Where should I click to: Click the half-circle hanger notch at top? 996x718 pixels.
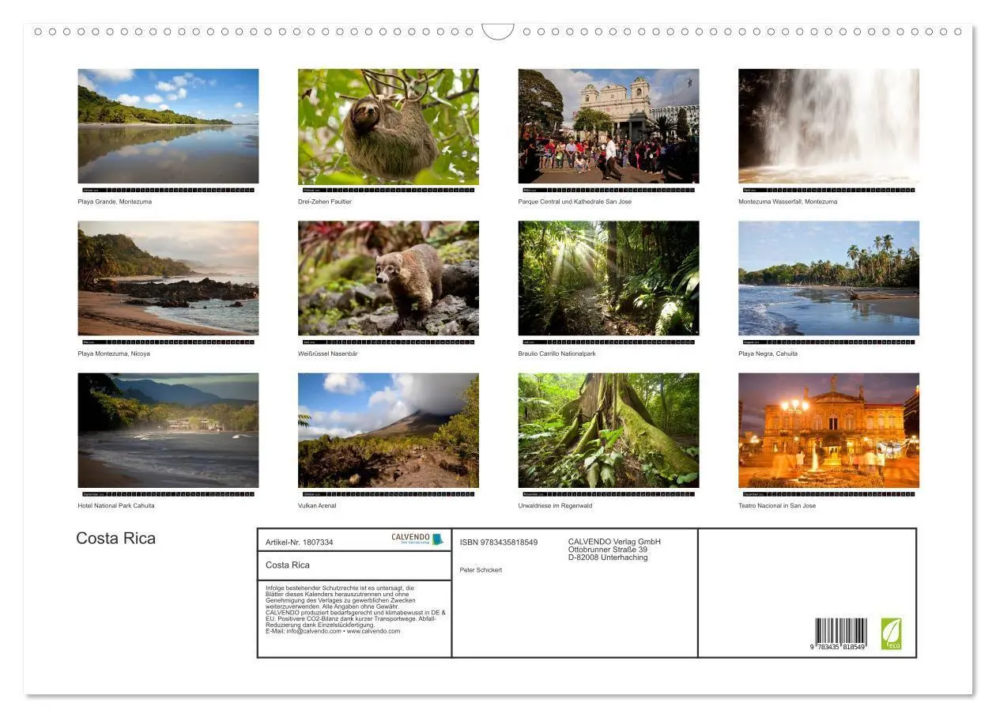[x=498, y=32]
